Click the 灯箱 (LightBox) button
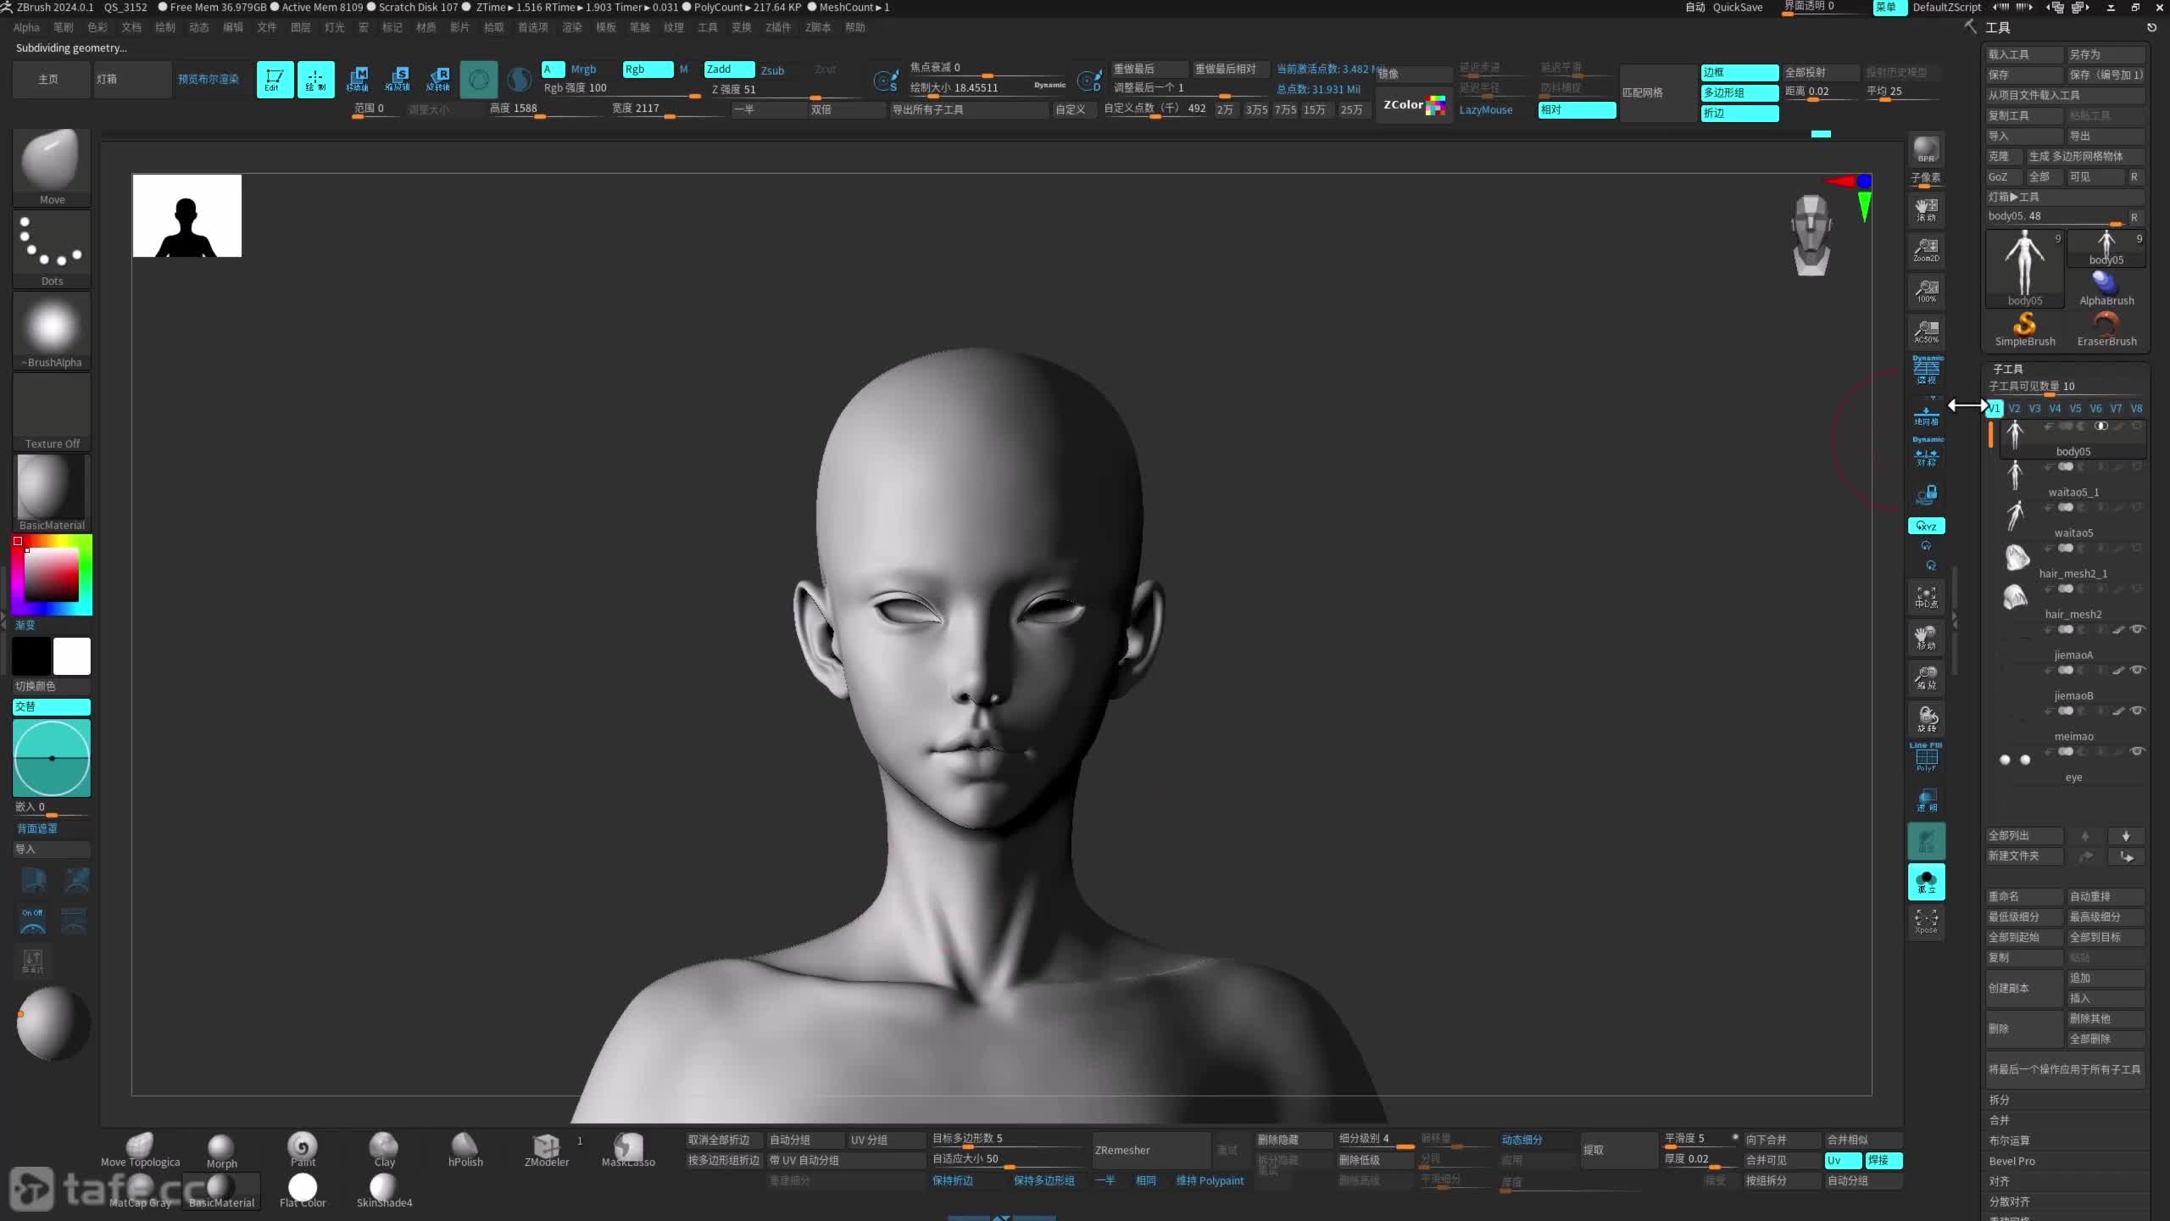This screenshot has height=1221, width=2170. tap(132, 80)
